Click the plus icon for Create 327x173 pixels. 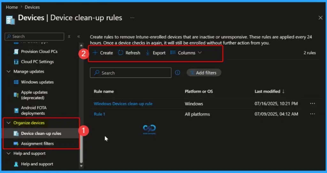95,53
